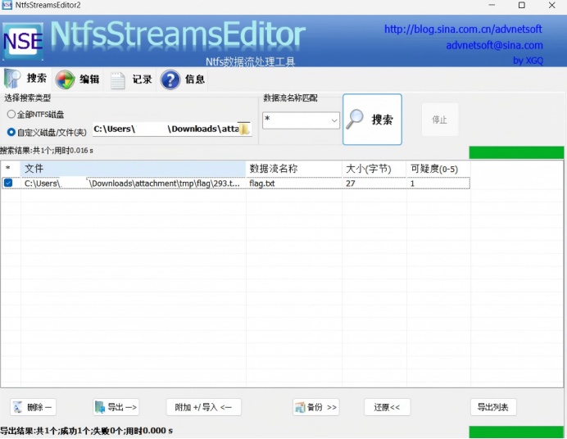
Task: Open the 记录 (Log) tab
Action: point(131,79)
